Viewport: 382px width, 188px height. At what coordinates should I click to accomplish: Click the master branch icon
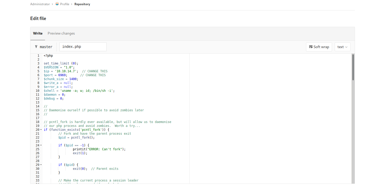click(36, 47)
